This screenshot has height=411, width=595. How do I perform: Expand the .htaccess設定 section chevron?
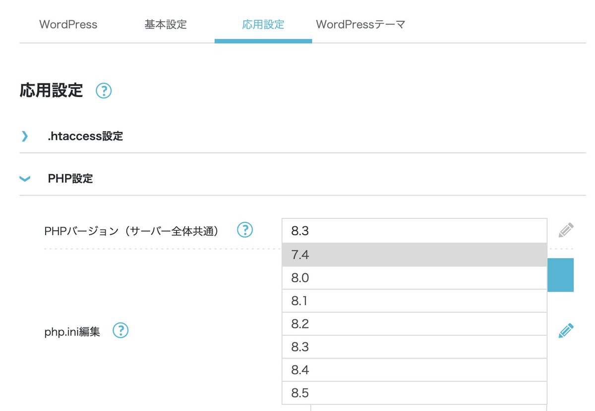point(25,136)
